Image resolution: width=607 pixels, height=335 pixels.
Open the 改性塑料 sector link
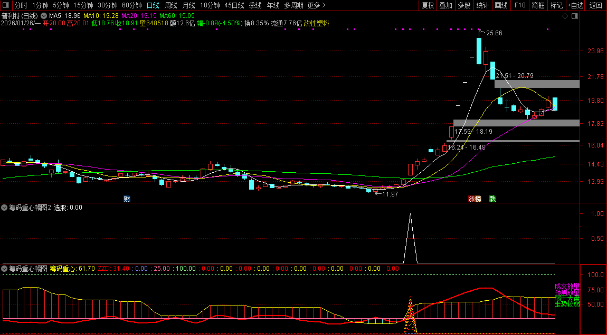click(x=316, y=23)
